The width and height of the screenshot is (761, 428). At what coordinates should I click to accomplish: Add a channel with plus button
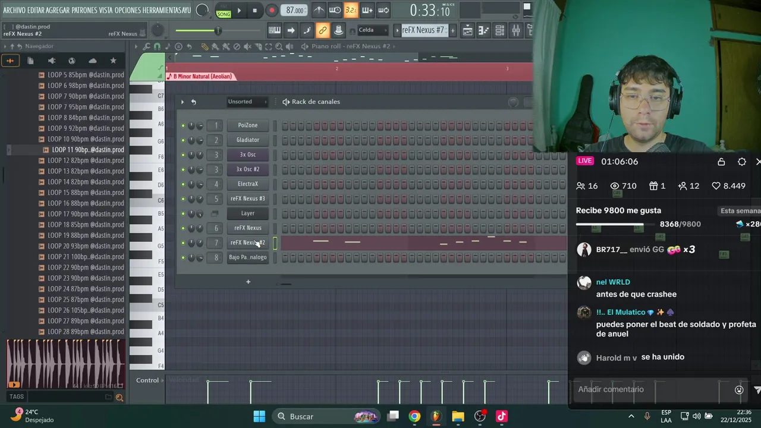pyautogui.click(x=248, y=282)
